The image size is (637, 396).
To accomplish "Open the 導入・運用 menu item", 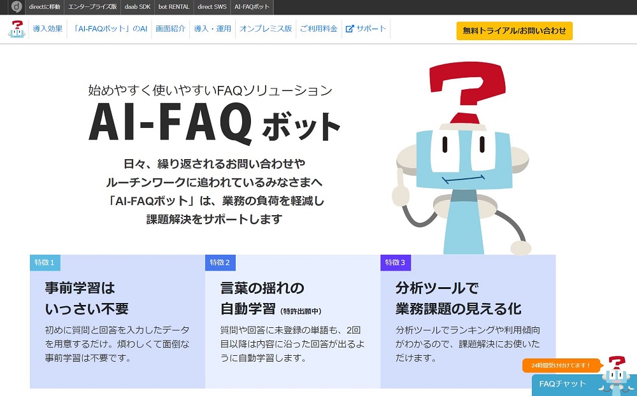I will coord(213,29).
